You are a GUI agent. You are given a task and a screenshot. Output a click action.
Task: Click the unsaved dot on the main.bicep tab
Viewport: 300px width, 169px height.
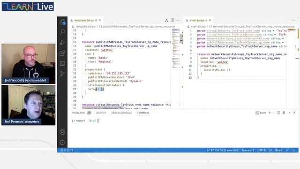coord(210,20)
